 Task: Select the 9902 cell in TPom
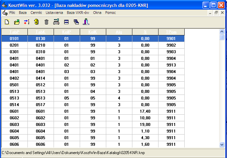[x=171, y=45]
